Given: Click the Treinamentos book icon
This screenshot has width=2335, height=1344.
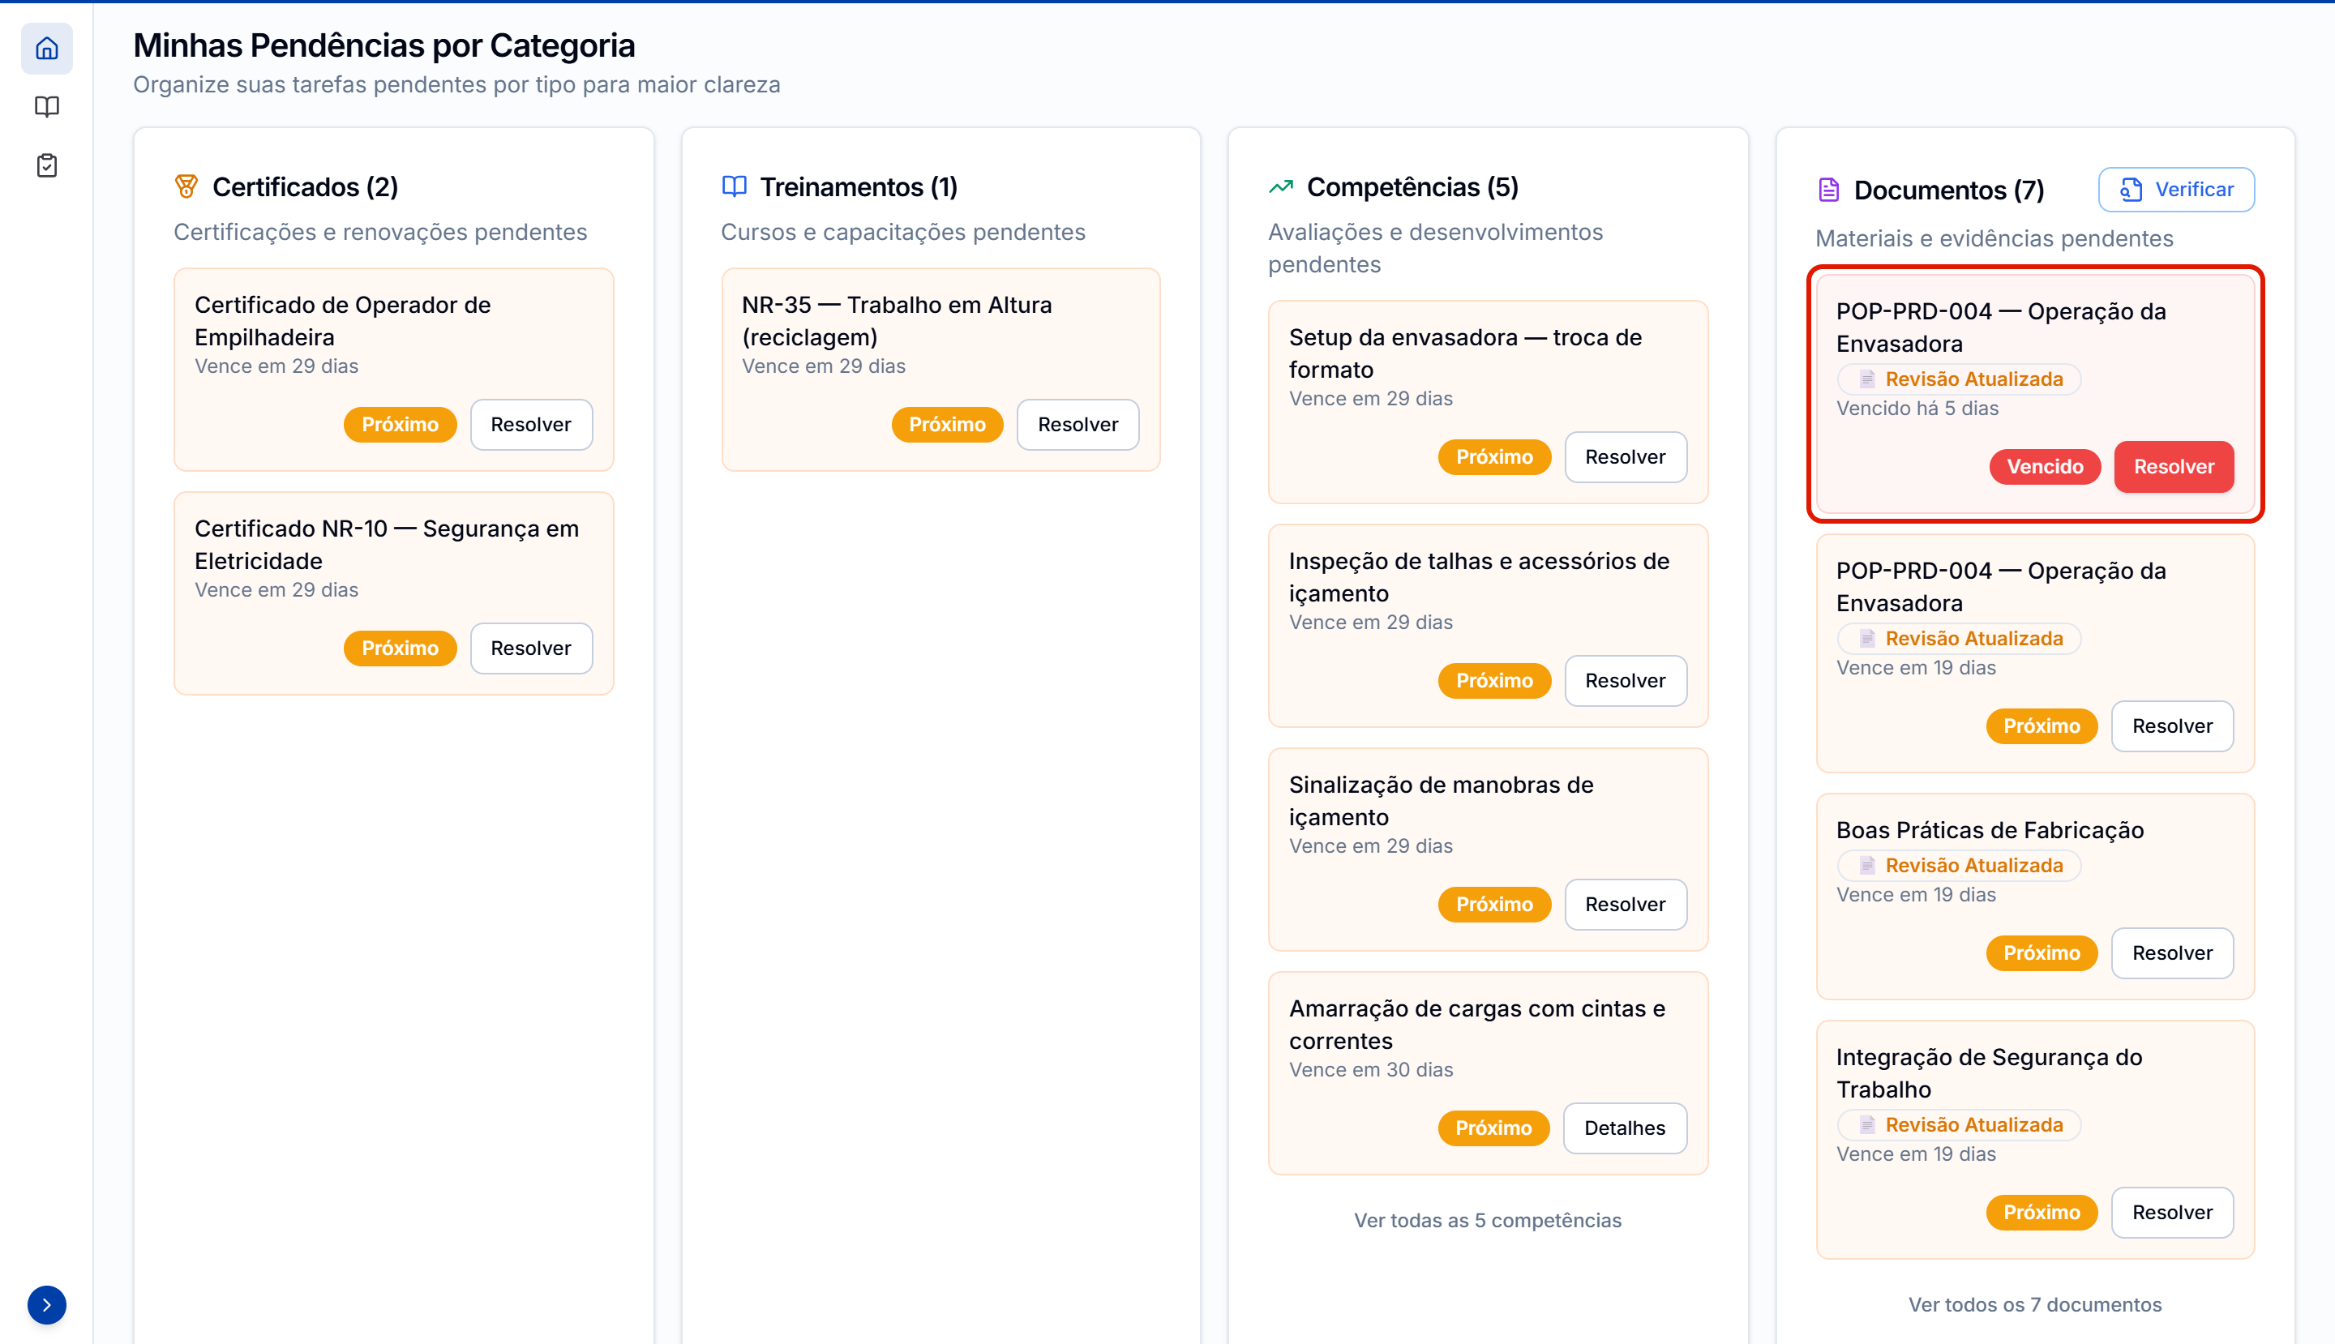Looking at the screenshot, I should tap(734, 187).
